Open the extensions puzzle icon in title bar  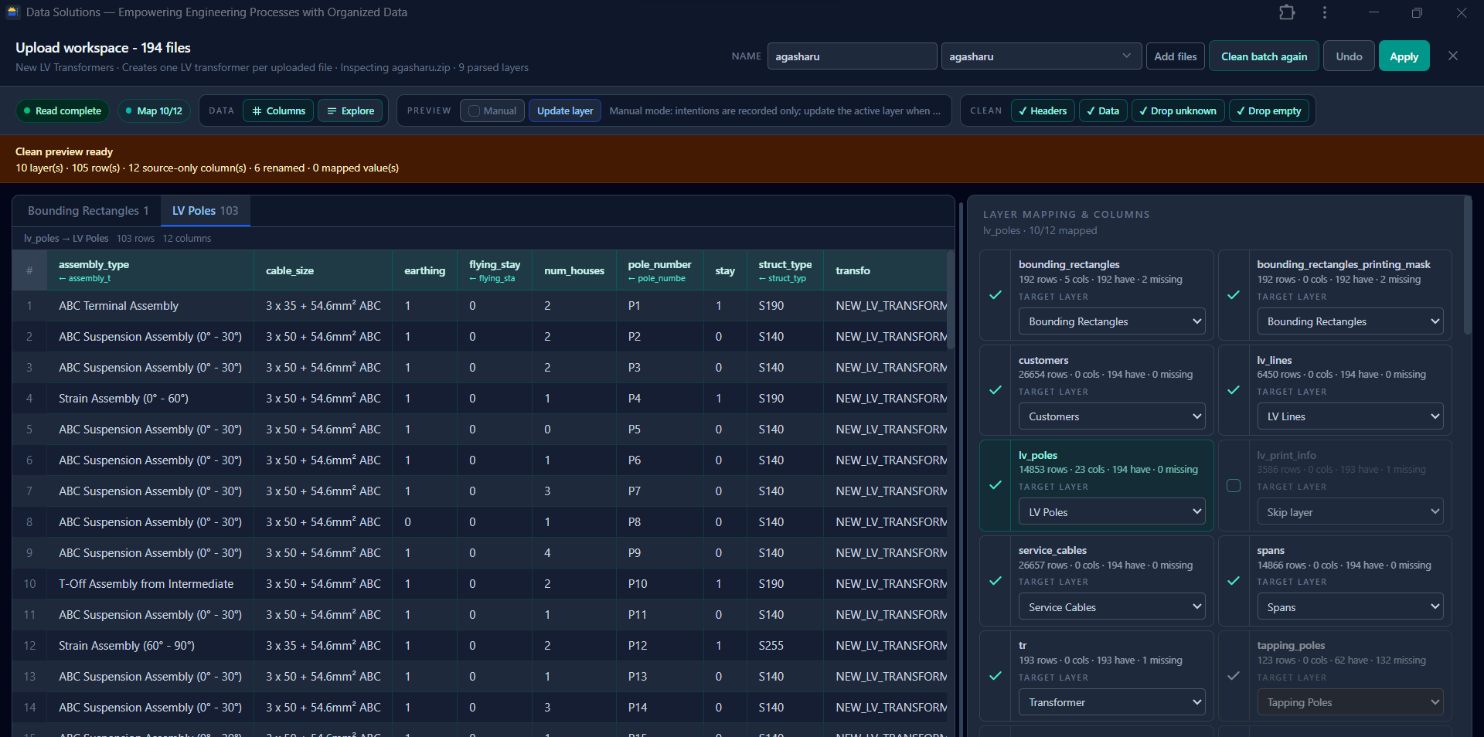coord(1287,12)
